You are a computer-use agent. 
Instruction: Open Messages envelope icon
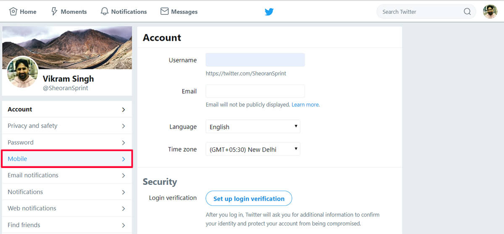pyautogui.click(x=165, y=11)
